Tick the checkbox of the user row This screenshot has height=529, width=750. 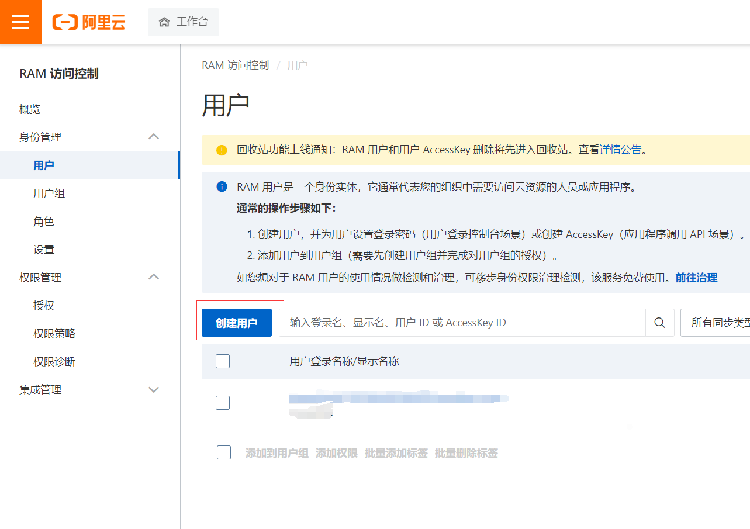click(223, 403)
